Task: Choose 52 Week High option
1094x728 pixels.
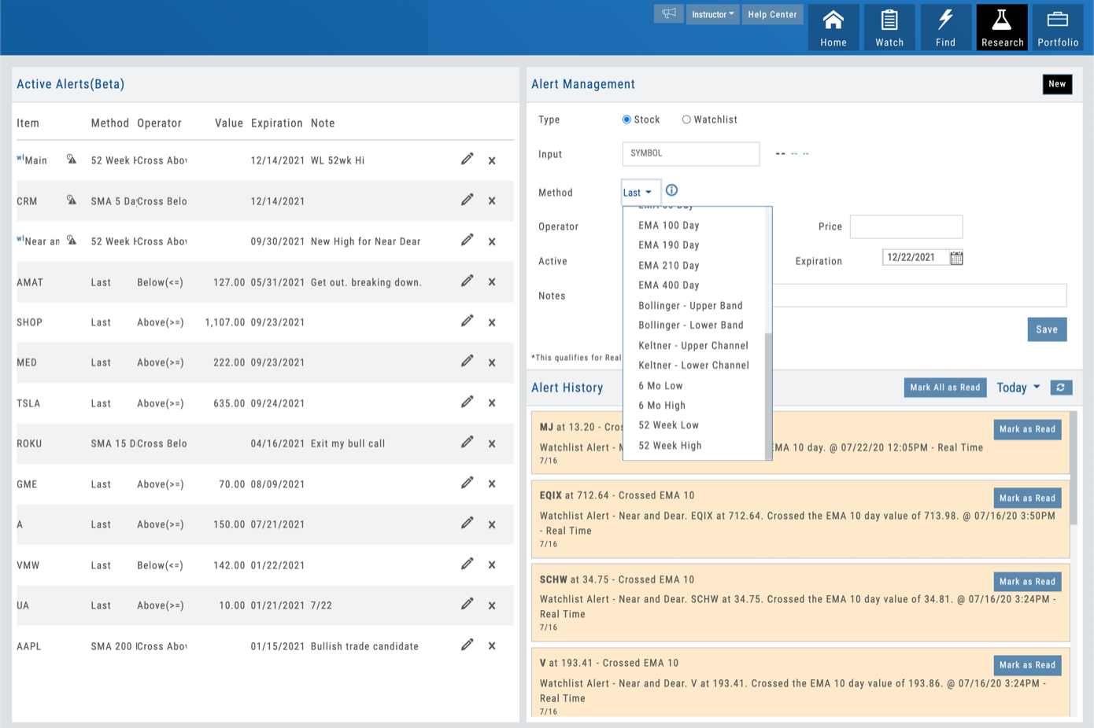Action: pyautogui.click(x=670, y=446)
